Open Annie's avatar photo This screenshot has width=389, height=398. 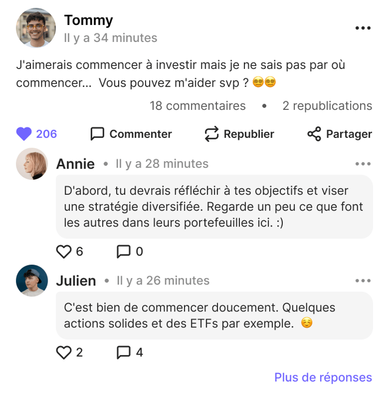32,164
